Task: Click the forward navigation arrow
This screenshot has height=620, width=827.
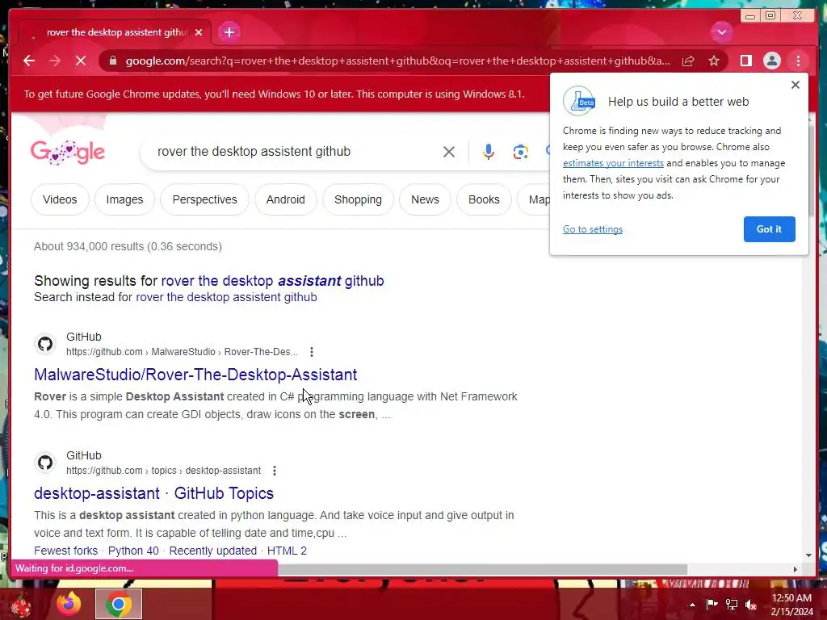Action: [55, 61]
